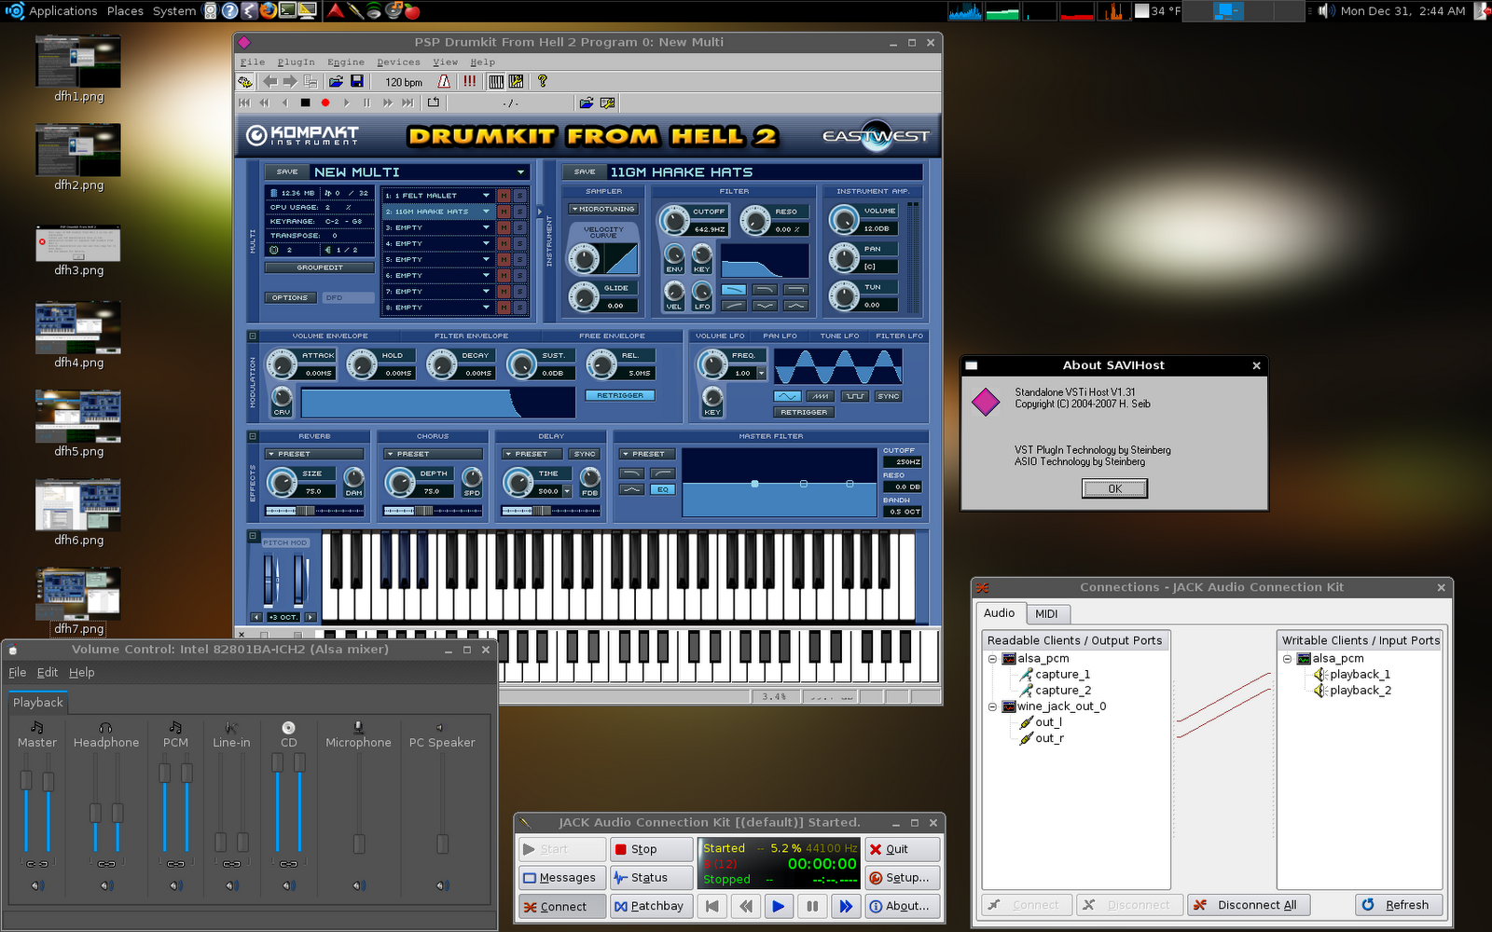Select the sawtooth waveform button in LFO section

click(x=821, y=396)
